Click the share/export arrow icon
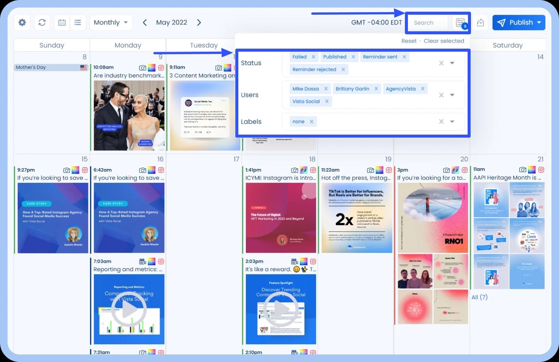The image size is (559, 362). pos(480,22)
